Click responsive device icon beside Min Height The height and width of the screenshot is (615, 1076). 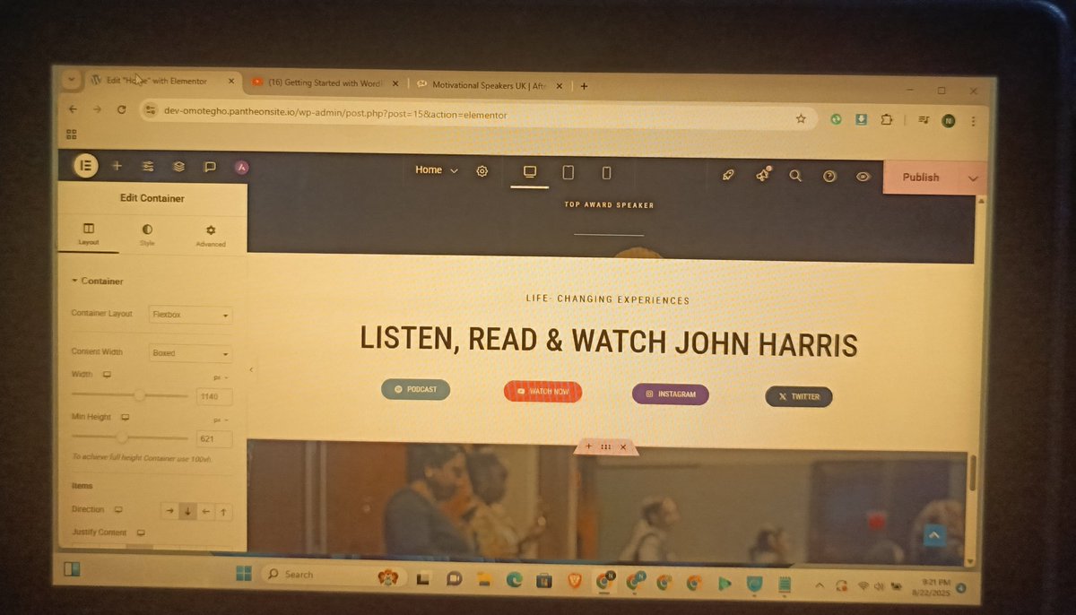pos(126,417)
